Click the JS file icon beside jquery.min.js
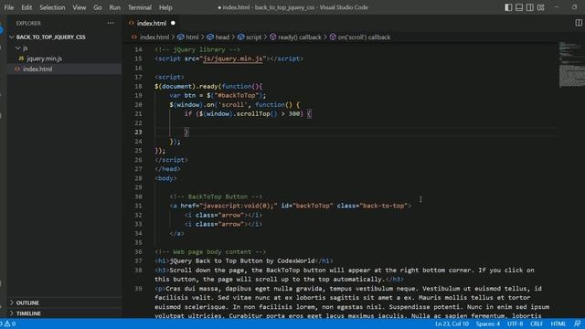Image resolution: width=585 pixels, height=329 pixels. 21,58
